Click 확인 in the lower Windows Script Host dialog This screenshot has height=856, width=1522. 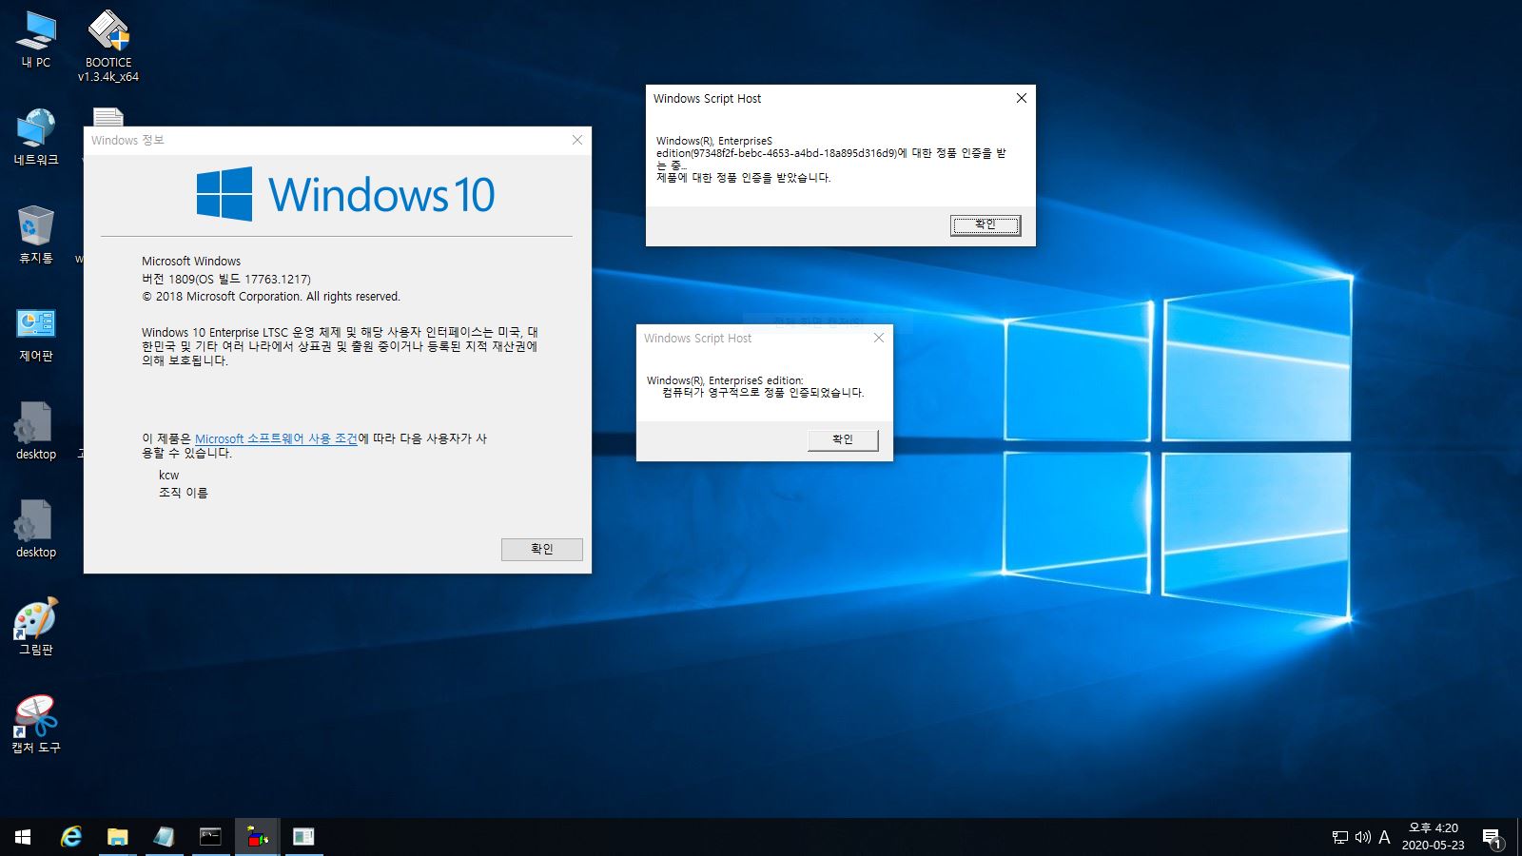[x=843, y=439]
